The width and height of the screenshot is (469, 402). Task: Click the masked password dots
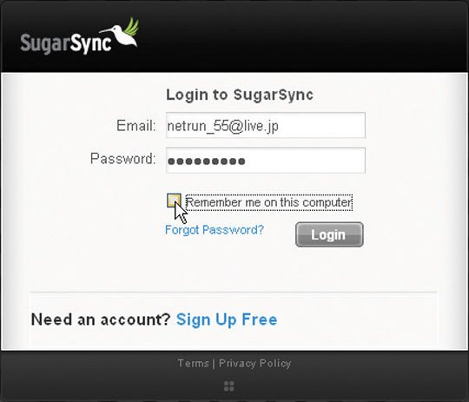point(207,161)
